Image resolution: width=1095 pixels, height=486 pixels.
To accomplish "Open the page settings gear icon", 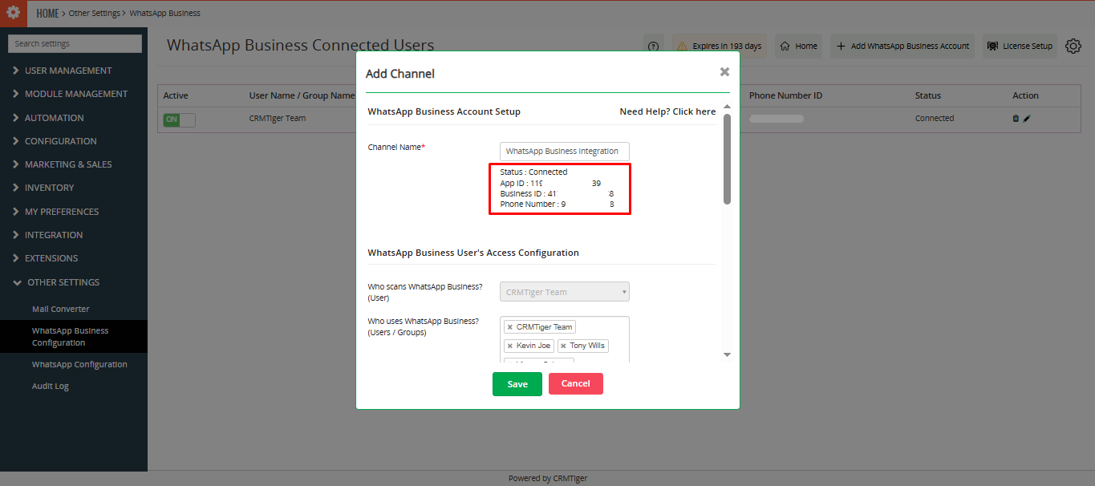I will pyautogui.click(x=1073, y=47).
